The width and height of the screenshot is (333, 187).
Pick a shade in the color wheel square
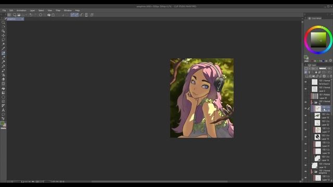click(318, 40)
